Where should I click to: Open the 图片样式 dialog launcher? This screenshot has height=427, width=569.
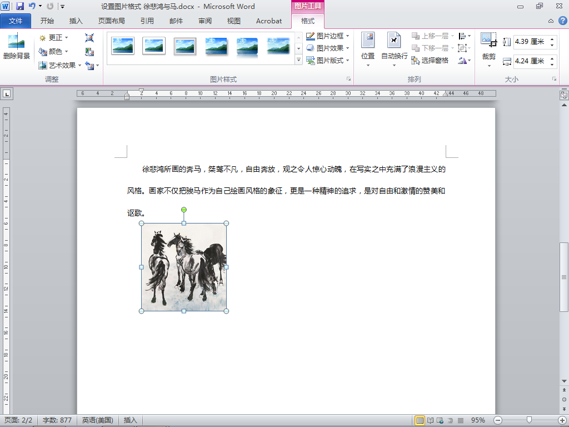coord(348,79)
